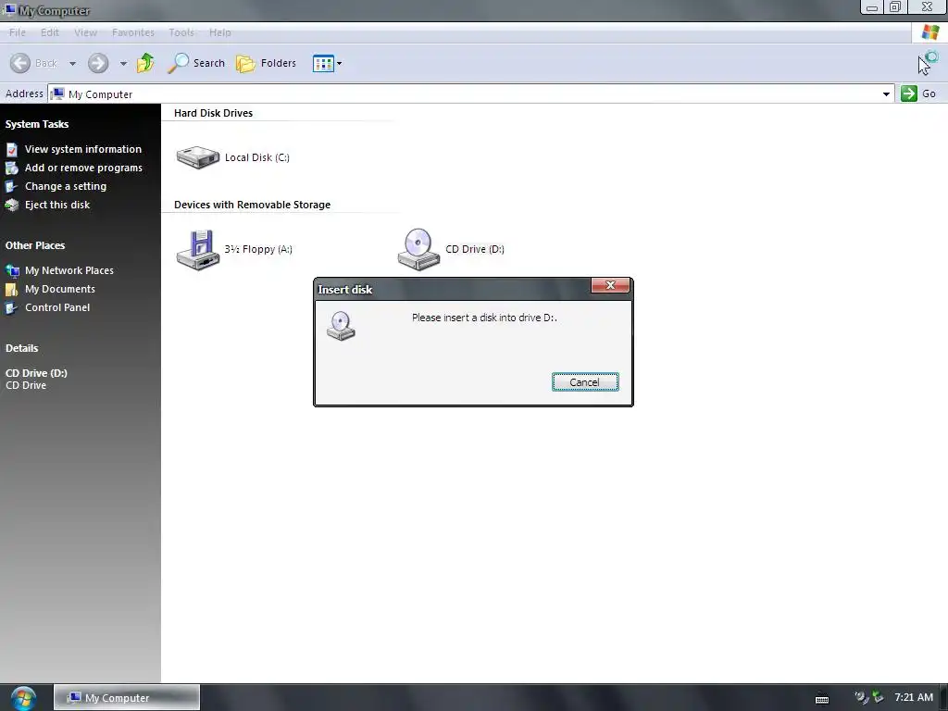Click View system information link
The width and height of the screenshot is (948, 711).
tap(82, 149)
